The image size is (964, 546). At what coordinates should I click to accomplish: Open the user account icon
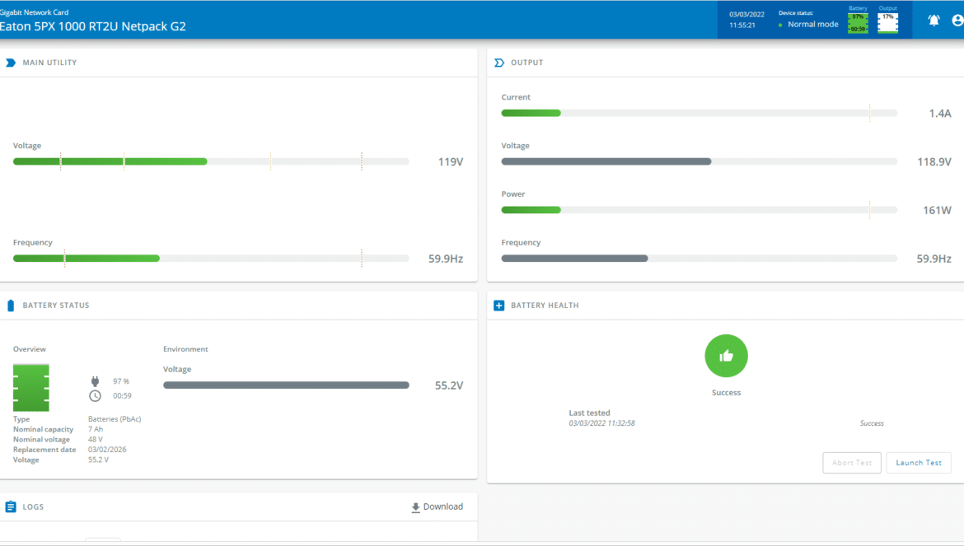[958, 21]
